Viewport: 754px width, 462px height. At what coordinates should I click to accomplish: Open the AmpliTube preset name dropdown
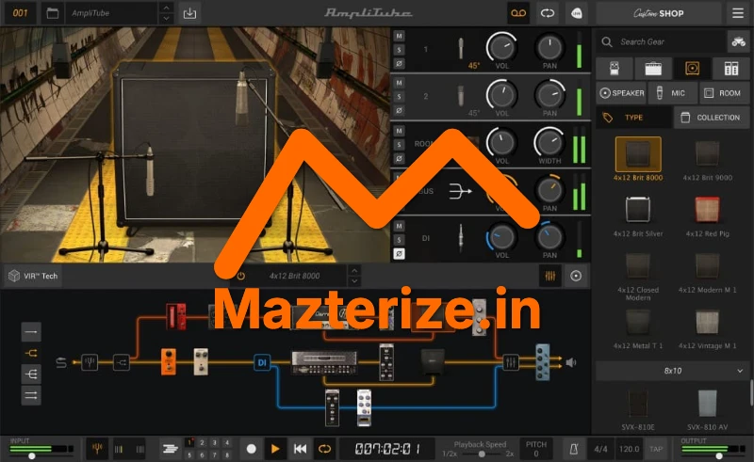click(x=112, y=13)
